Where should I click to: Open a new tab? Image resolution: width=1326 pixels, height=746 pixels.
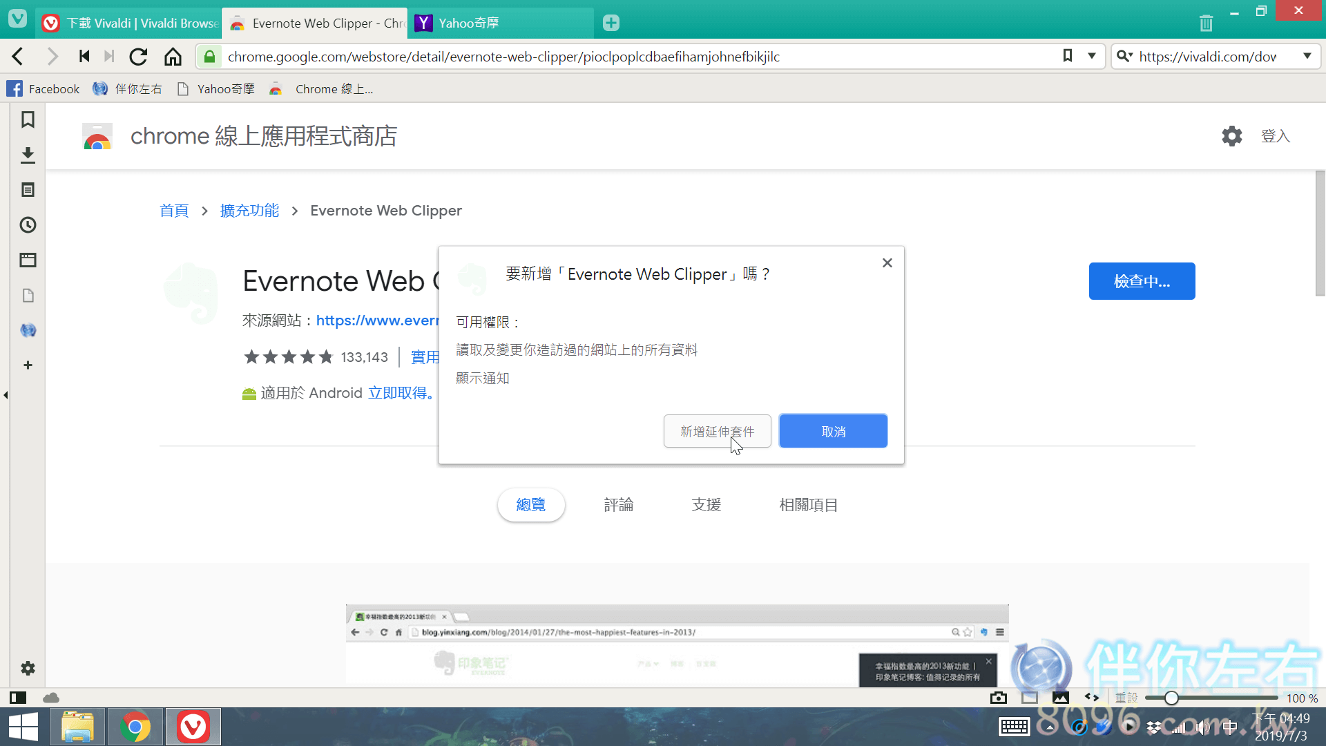point(611,23)
